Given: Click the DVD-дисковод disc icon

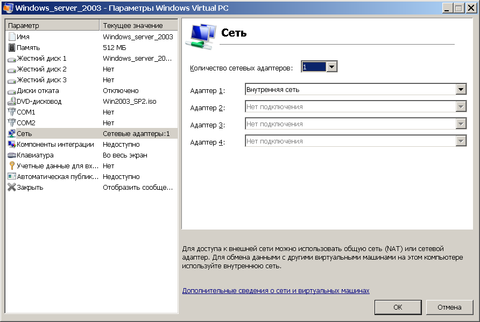Looking at the screenshot, I should (x=12, y=101).
